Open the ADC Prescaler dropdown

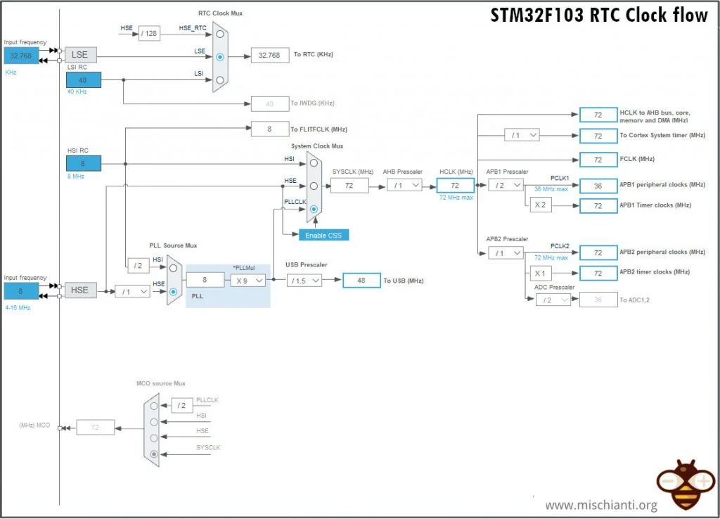pyautogui.click(x=553, y=300)
